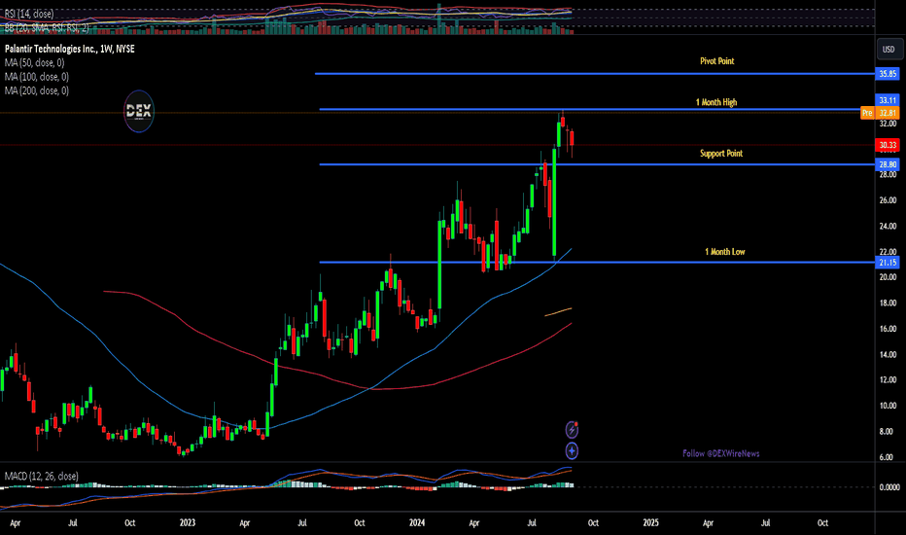Click the 16.00 price axis value
The image size is (906, 535).
click(889, 329)
